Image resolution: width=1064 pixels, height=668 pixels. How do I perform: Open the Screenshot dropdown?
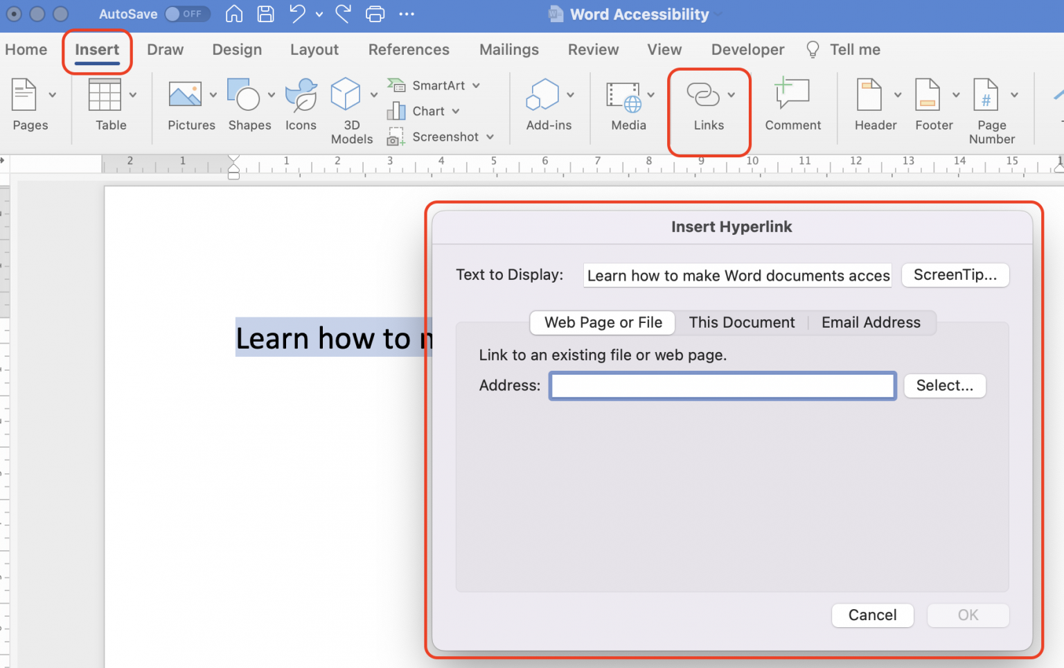490,137
